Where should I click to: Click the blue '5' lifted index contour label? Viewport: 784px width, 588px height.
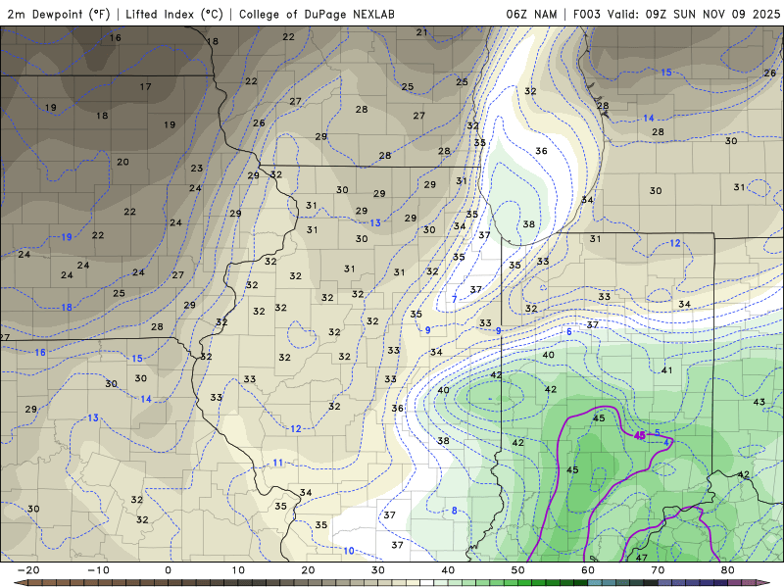click(658, 432)
